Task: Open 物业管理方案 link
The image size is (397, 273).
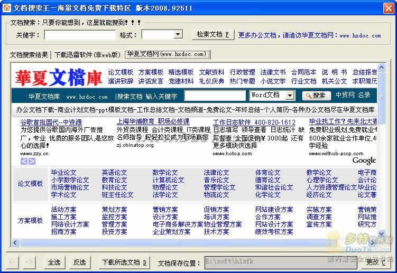Action: click(x=223, y=224)
